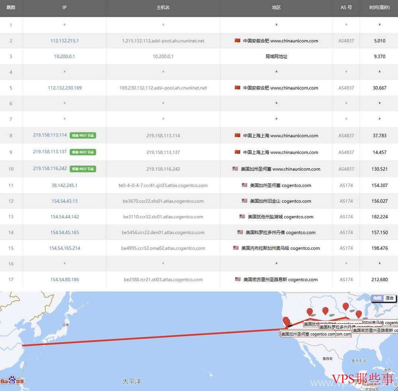
Task: Click the 跳数 column header
Action: pos(11,7)
